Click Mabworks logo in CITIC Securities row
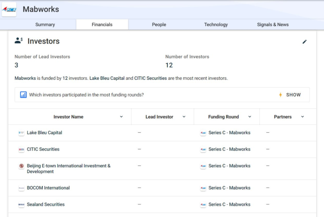Screen dimensions: 324x217 [203, 149]
